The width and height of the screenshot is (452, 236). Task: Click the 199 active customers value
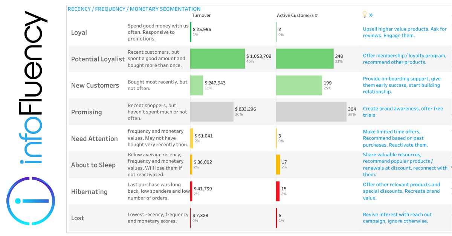click(x=328, y=83)
